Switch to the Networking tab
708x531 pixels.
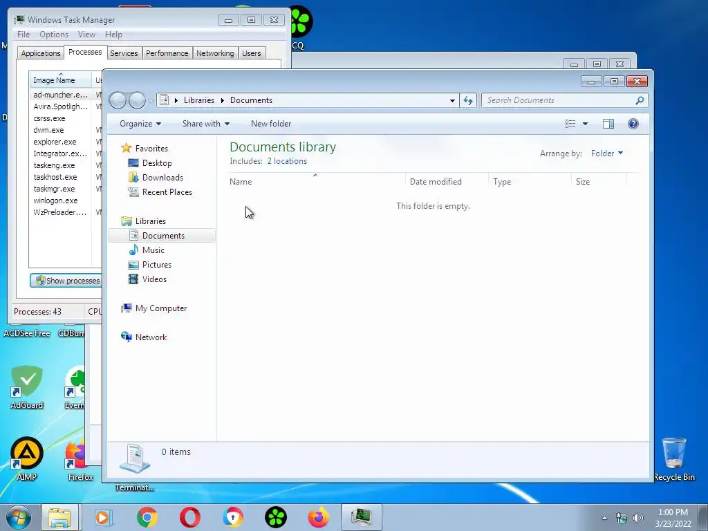(x=215, y=53)
